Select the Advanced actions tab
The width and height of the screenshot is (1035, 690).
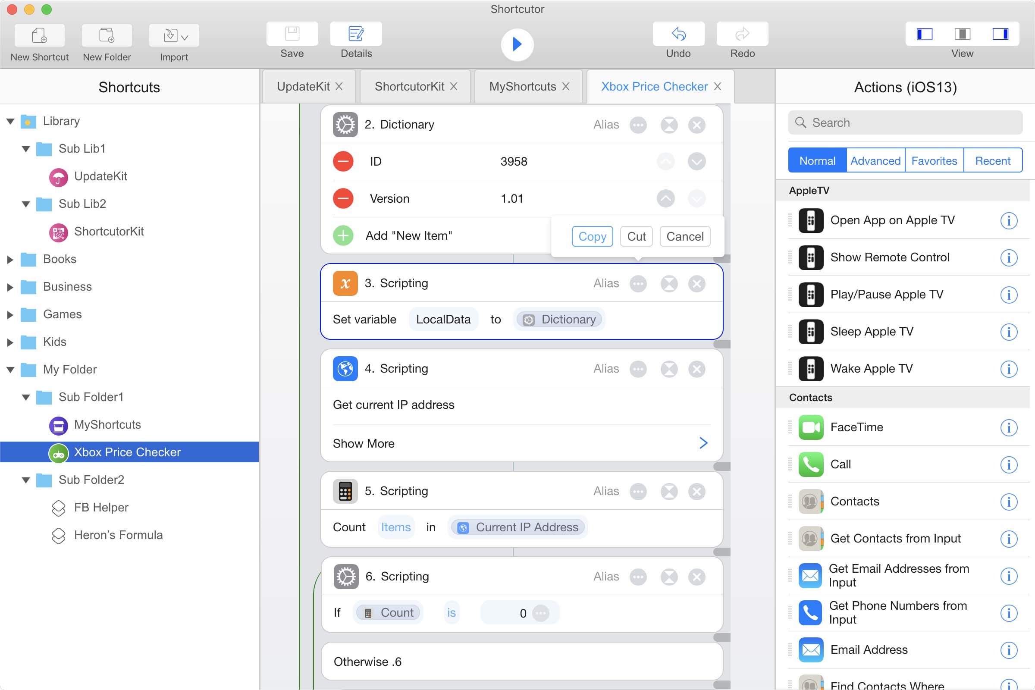click(875, 160)
